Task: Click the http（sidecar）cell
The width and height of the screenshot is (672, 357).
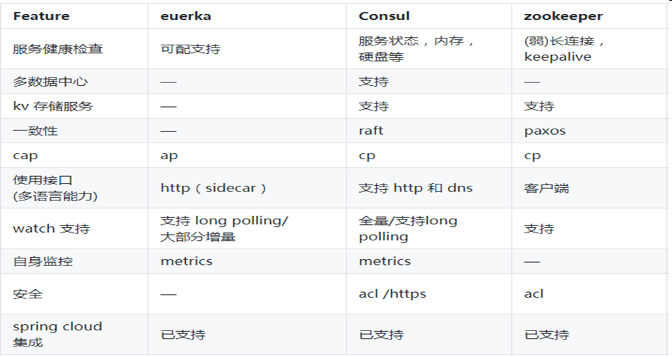Action: [x=213, y=188]
